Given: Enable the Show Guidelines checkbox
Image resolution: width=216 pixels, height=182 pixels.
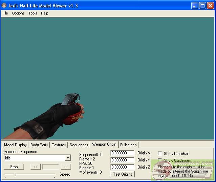Looking at the screenshot, I should click(160, 160).
